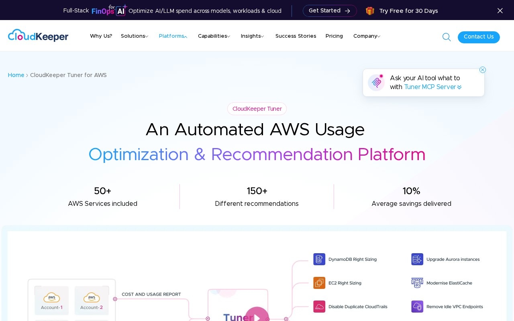
Task: Open the Why Us? page
Action: [x=101, y=36]
